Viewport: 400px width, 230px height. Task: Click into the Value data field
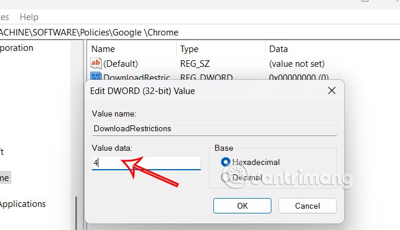pos(146,163)
